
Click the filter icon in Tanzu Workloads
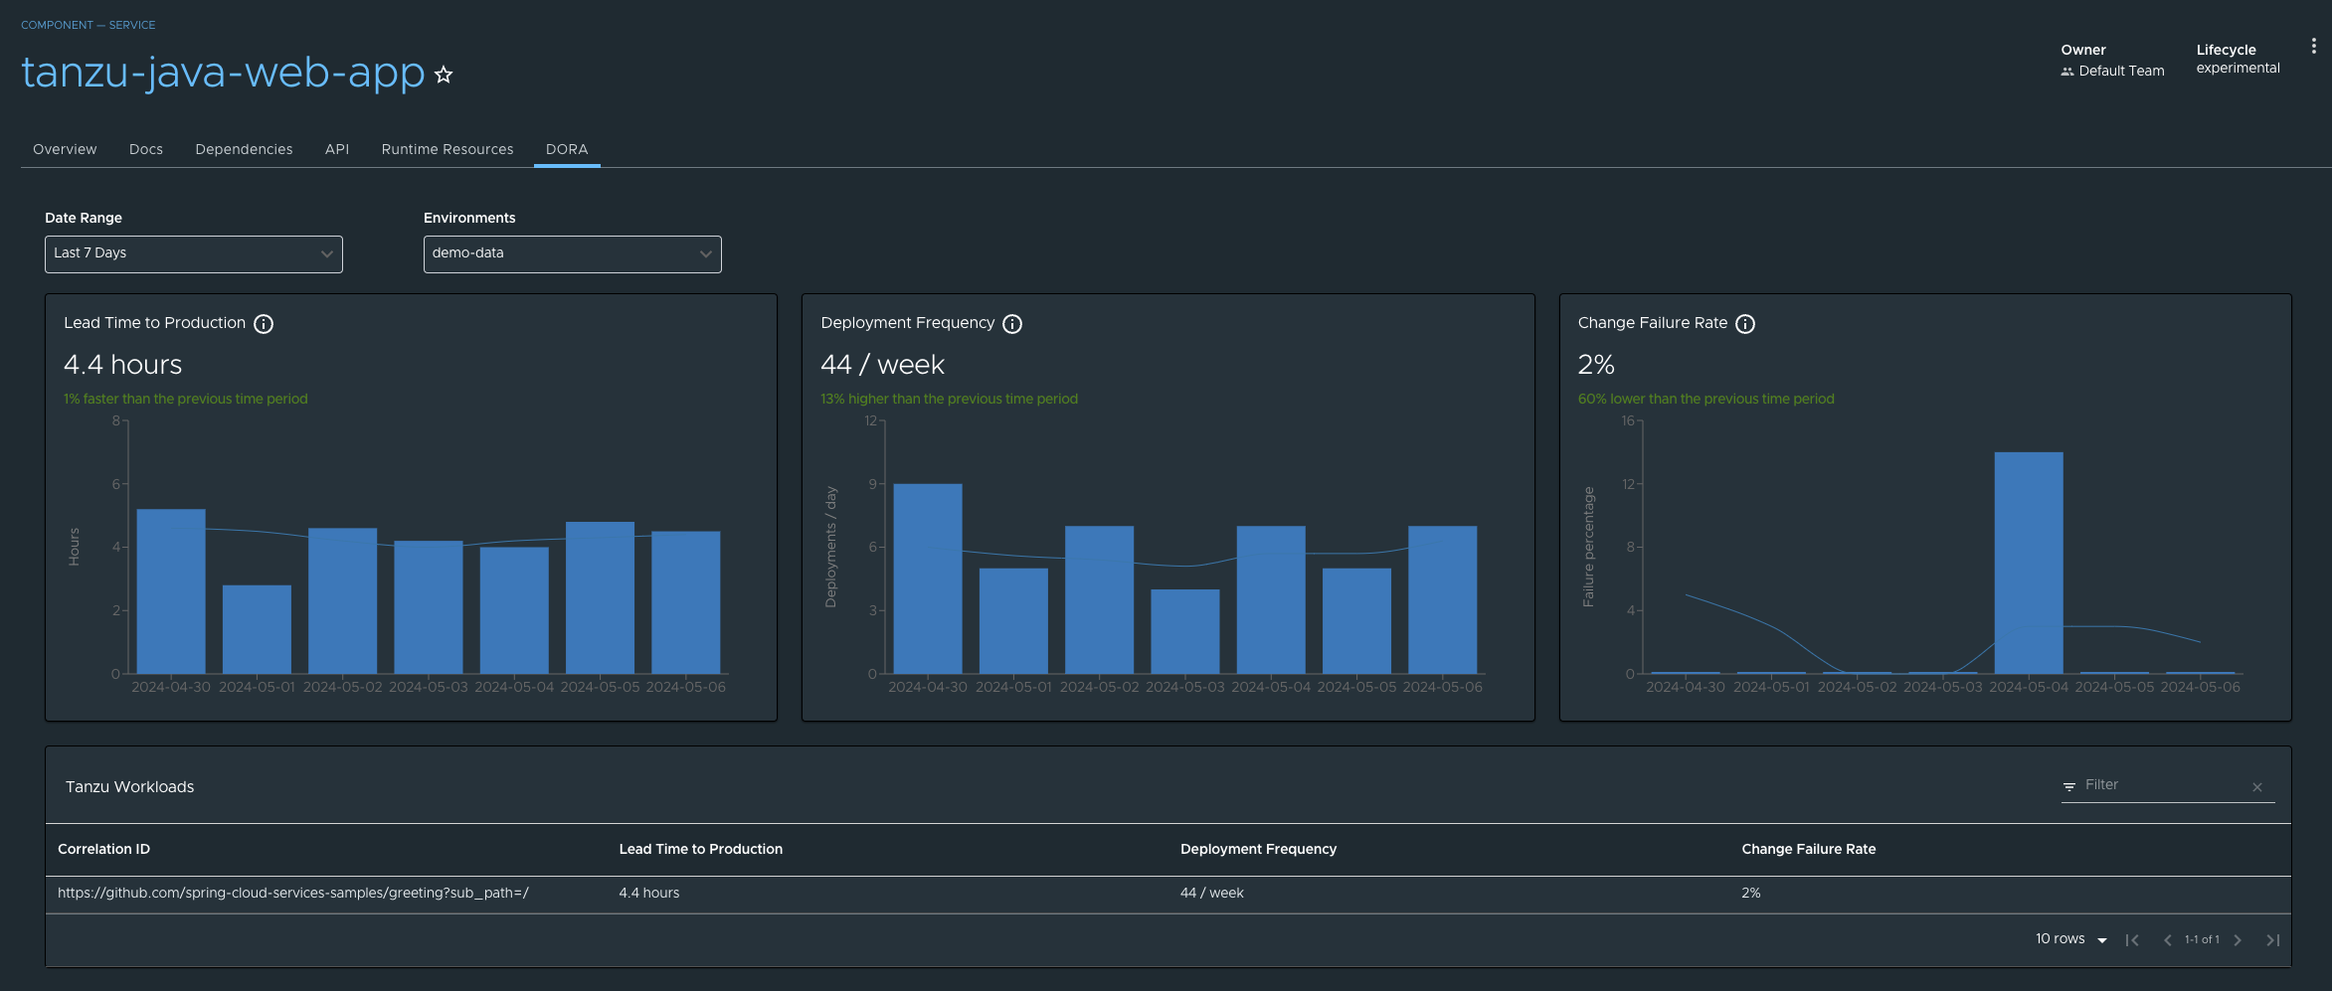[2069, 786]
